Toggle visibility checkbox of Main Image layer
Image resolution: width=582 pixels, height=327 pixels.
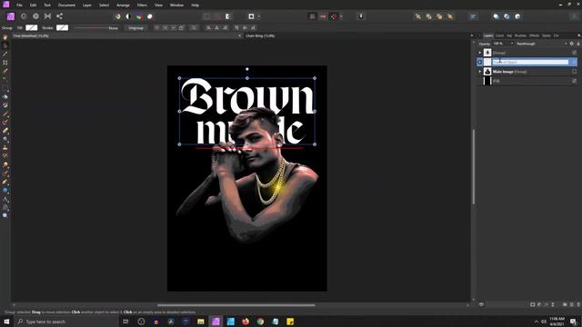pyautogui.click(x=574, y=72)
